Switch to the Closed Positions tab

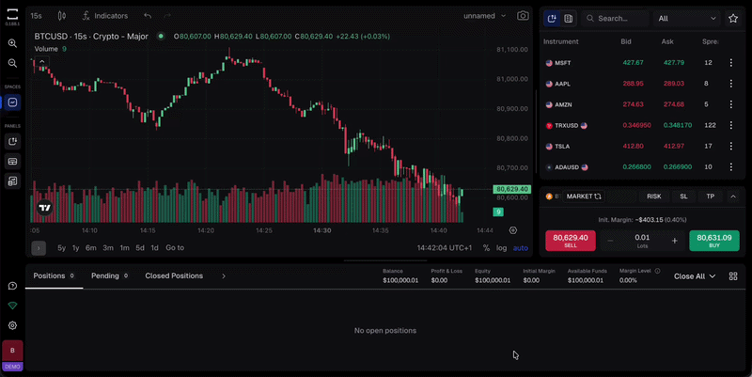point(174,275)
